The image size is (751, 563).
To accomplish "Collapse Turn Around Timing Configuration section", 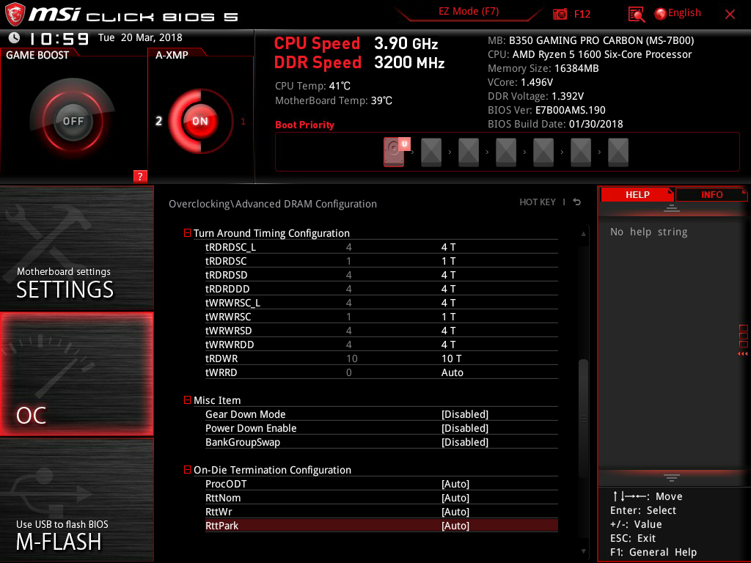I will tap(187, 232).
